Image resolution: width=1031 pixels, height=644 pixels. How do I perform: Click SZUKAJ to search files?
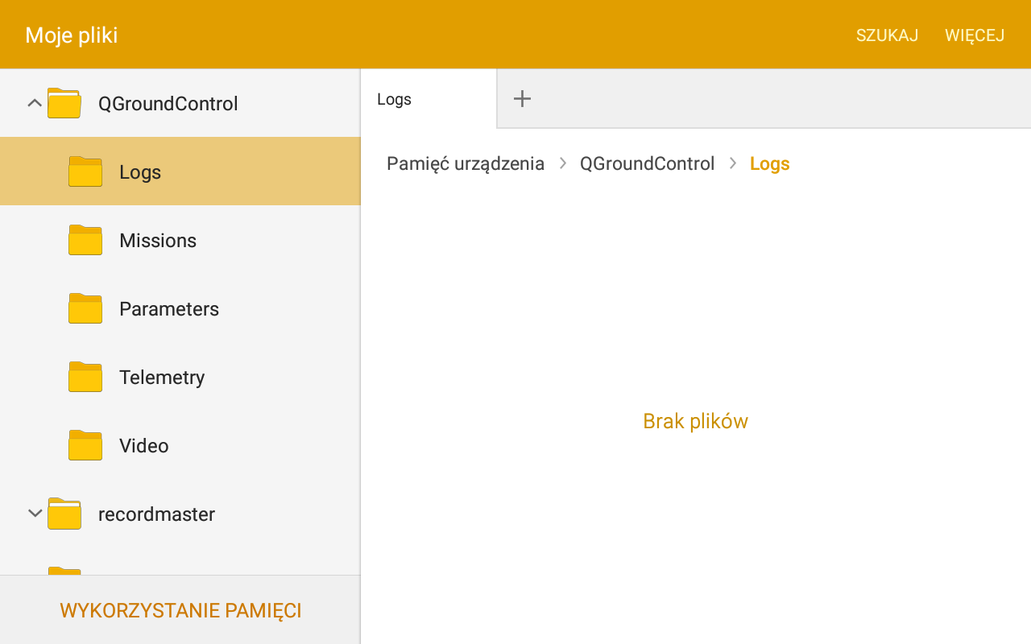(887, 35)
